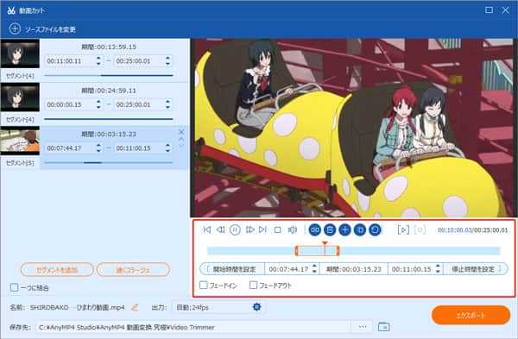Open the output folder icon

click(383, 327)
